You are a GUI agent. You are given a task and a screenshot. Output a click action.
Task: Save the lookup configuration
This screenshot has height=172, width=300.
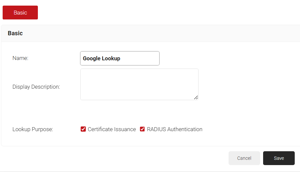(x=279, y=158)
